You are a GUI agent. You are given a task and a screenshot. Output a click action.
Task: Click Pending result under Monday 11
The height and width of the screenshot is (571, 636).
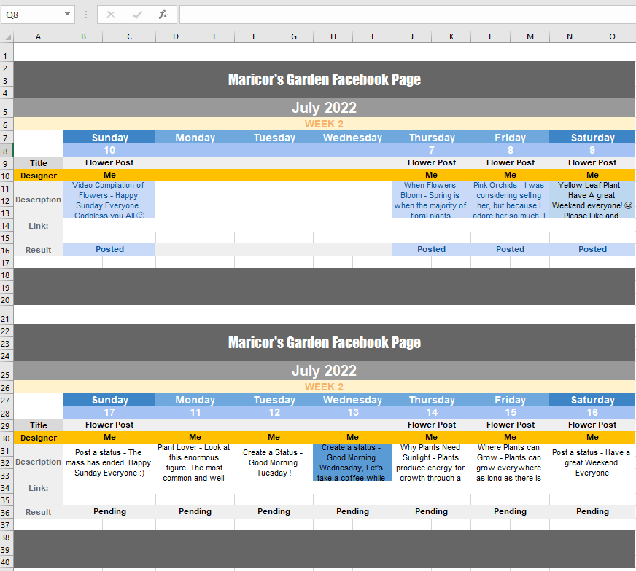pos(195,511)
